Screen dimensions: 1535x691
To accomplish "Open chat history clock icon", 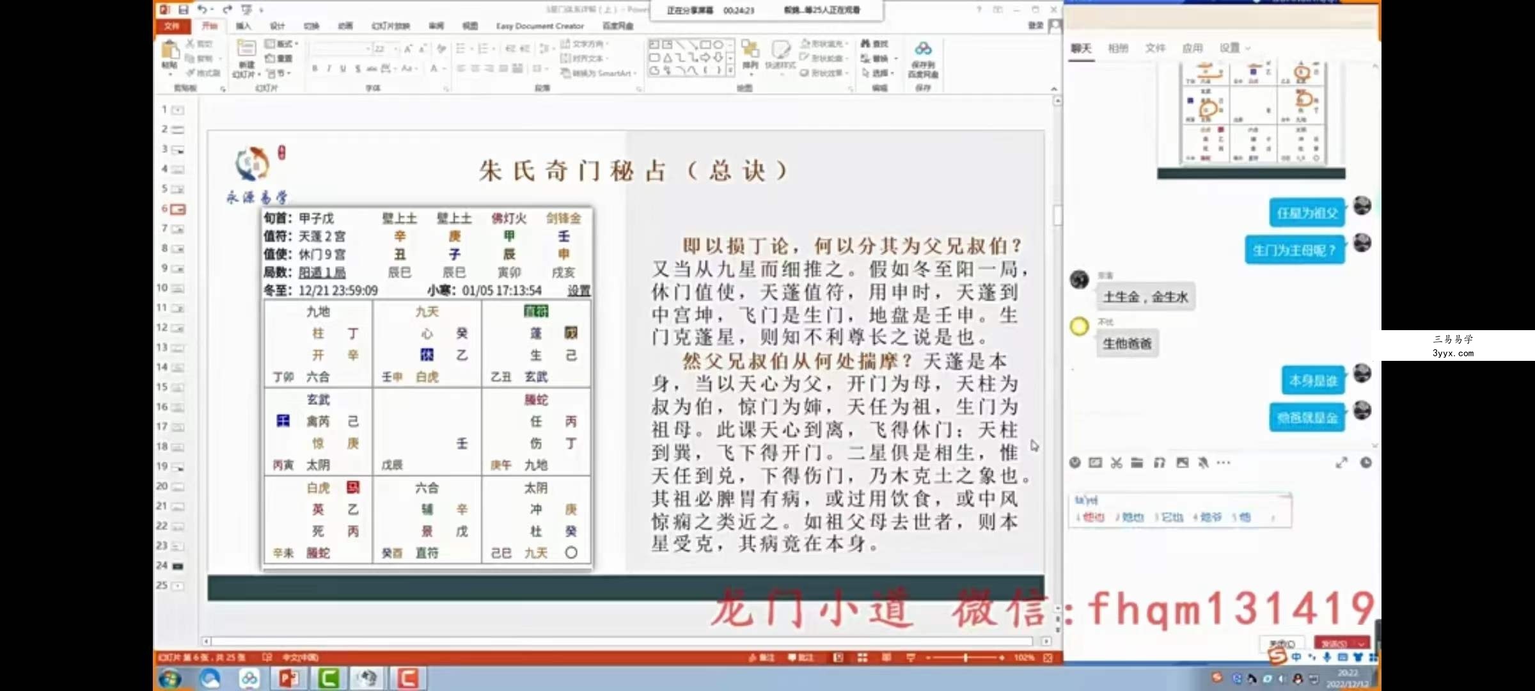I will (x=1366, y=463).
